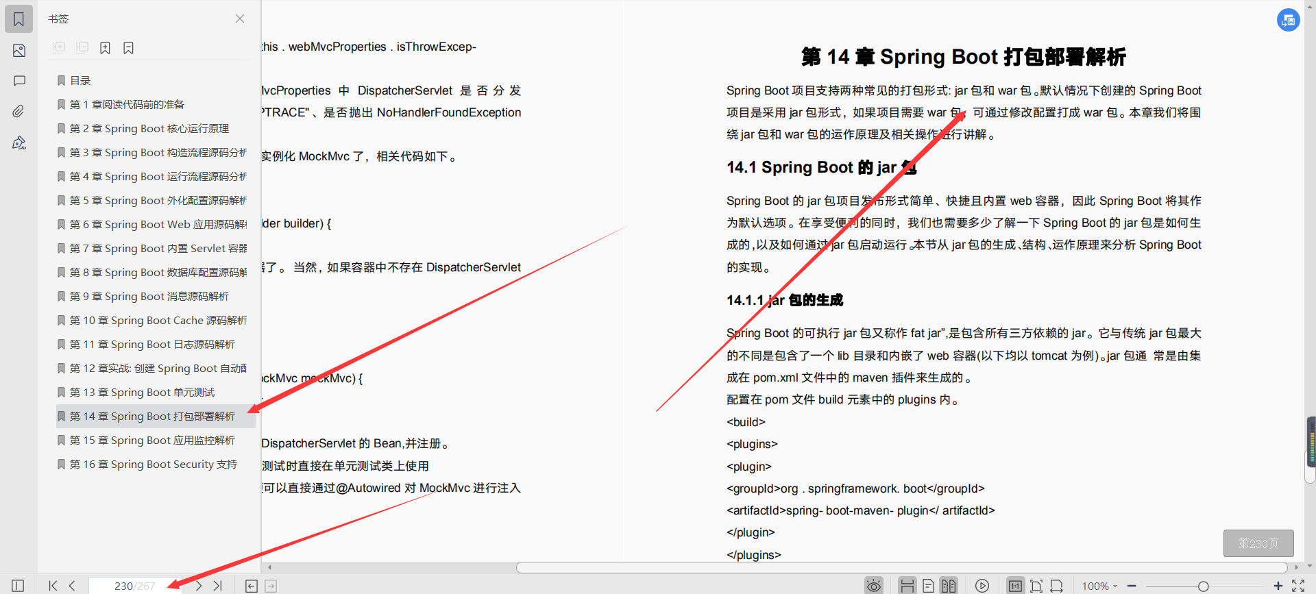The height and width of the screenshot is (594, 1316).
Task: Open the thumbnails panel icon in sidebar
Action: (x=19, y=51)
